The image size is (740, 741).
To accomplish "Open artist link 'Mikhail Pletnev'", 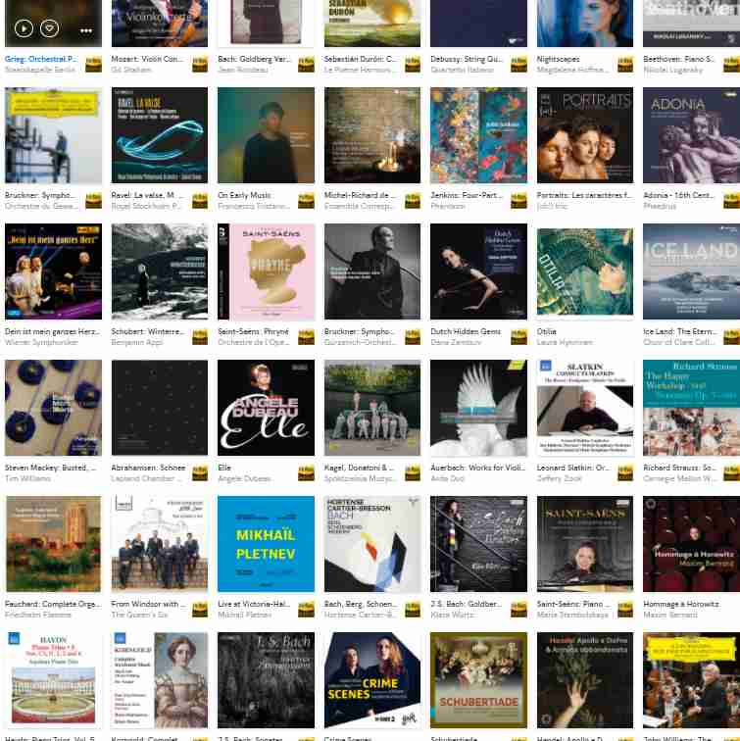I will (x=244, y=615).
